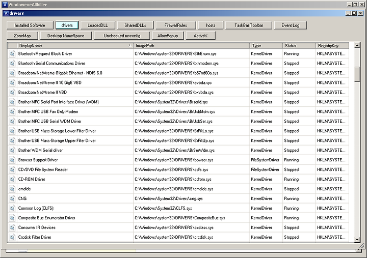
Task: Click the icon beside Bluetooth Serial Communications Driver
Action: (x=12, y=63)
